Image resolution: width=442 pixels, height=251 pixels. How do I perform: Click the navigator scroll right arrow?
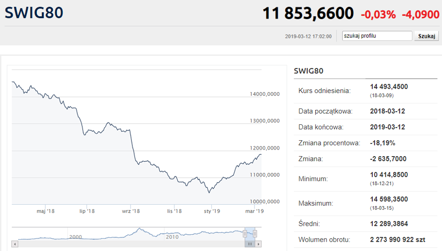pyautogui.click(x=259, y=244)
